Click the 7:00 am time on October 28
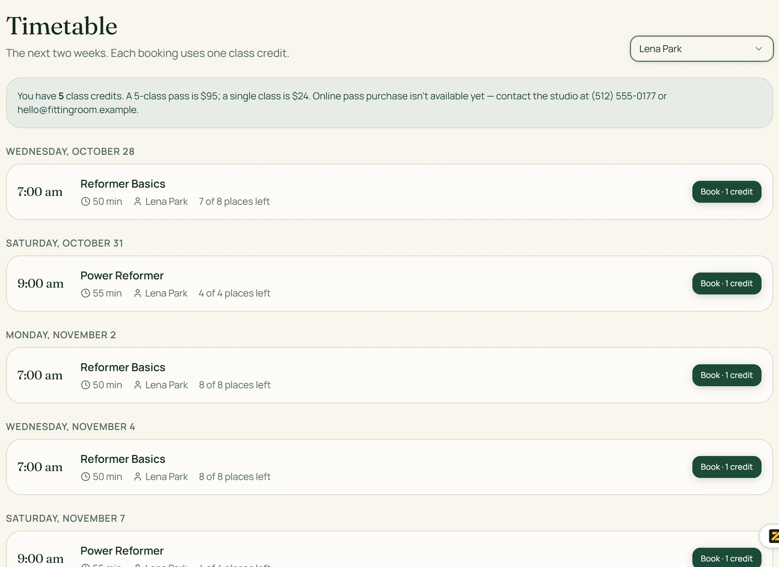The image size is (779, 567). [x=40, y=192]
